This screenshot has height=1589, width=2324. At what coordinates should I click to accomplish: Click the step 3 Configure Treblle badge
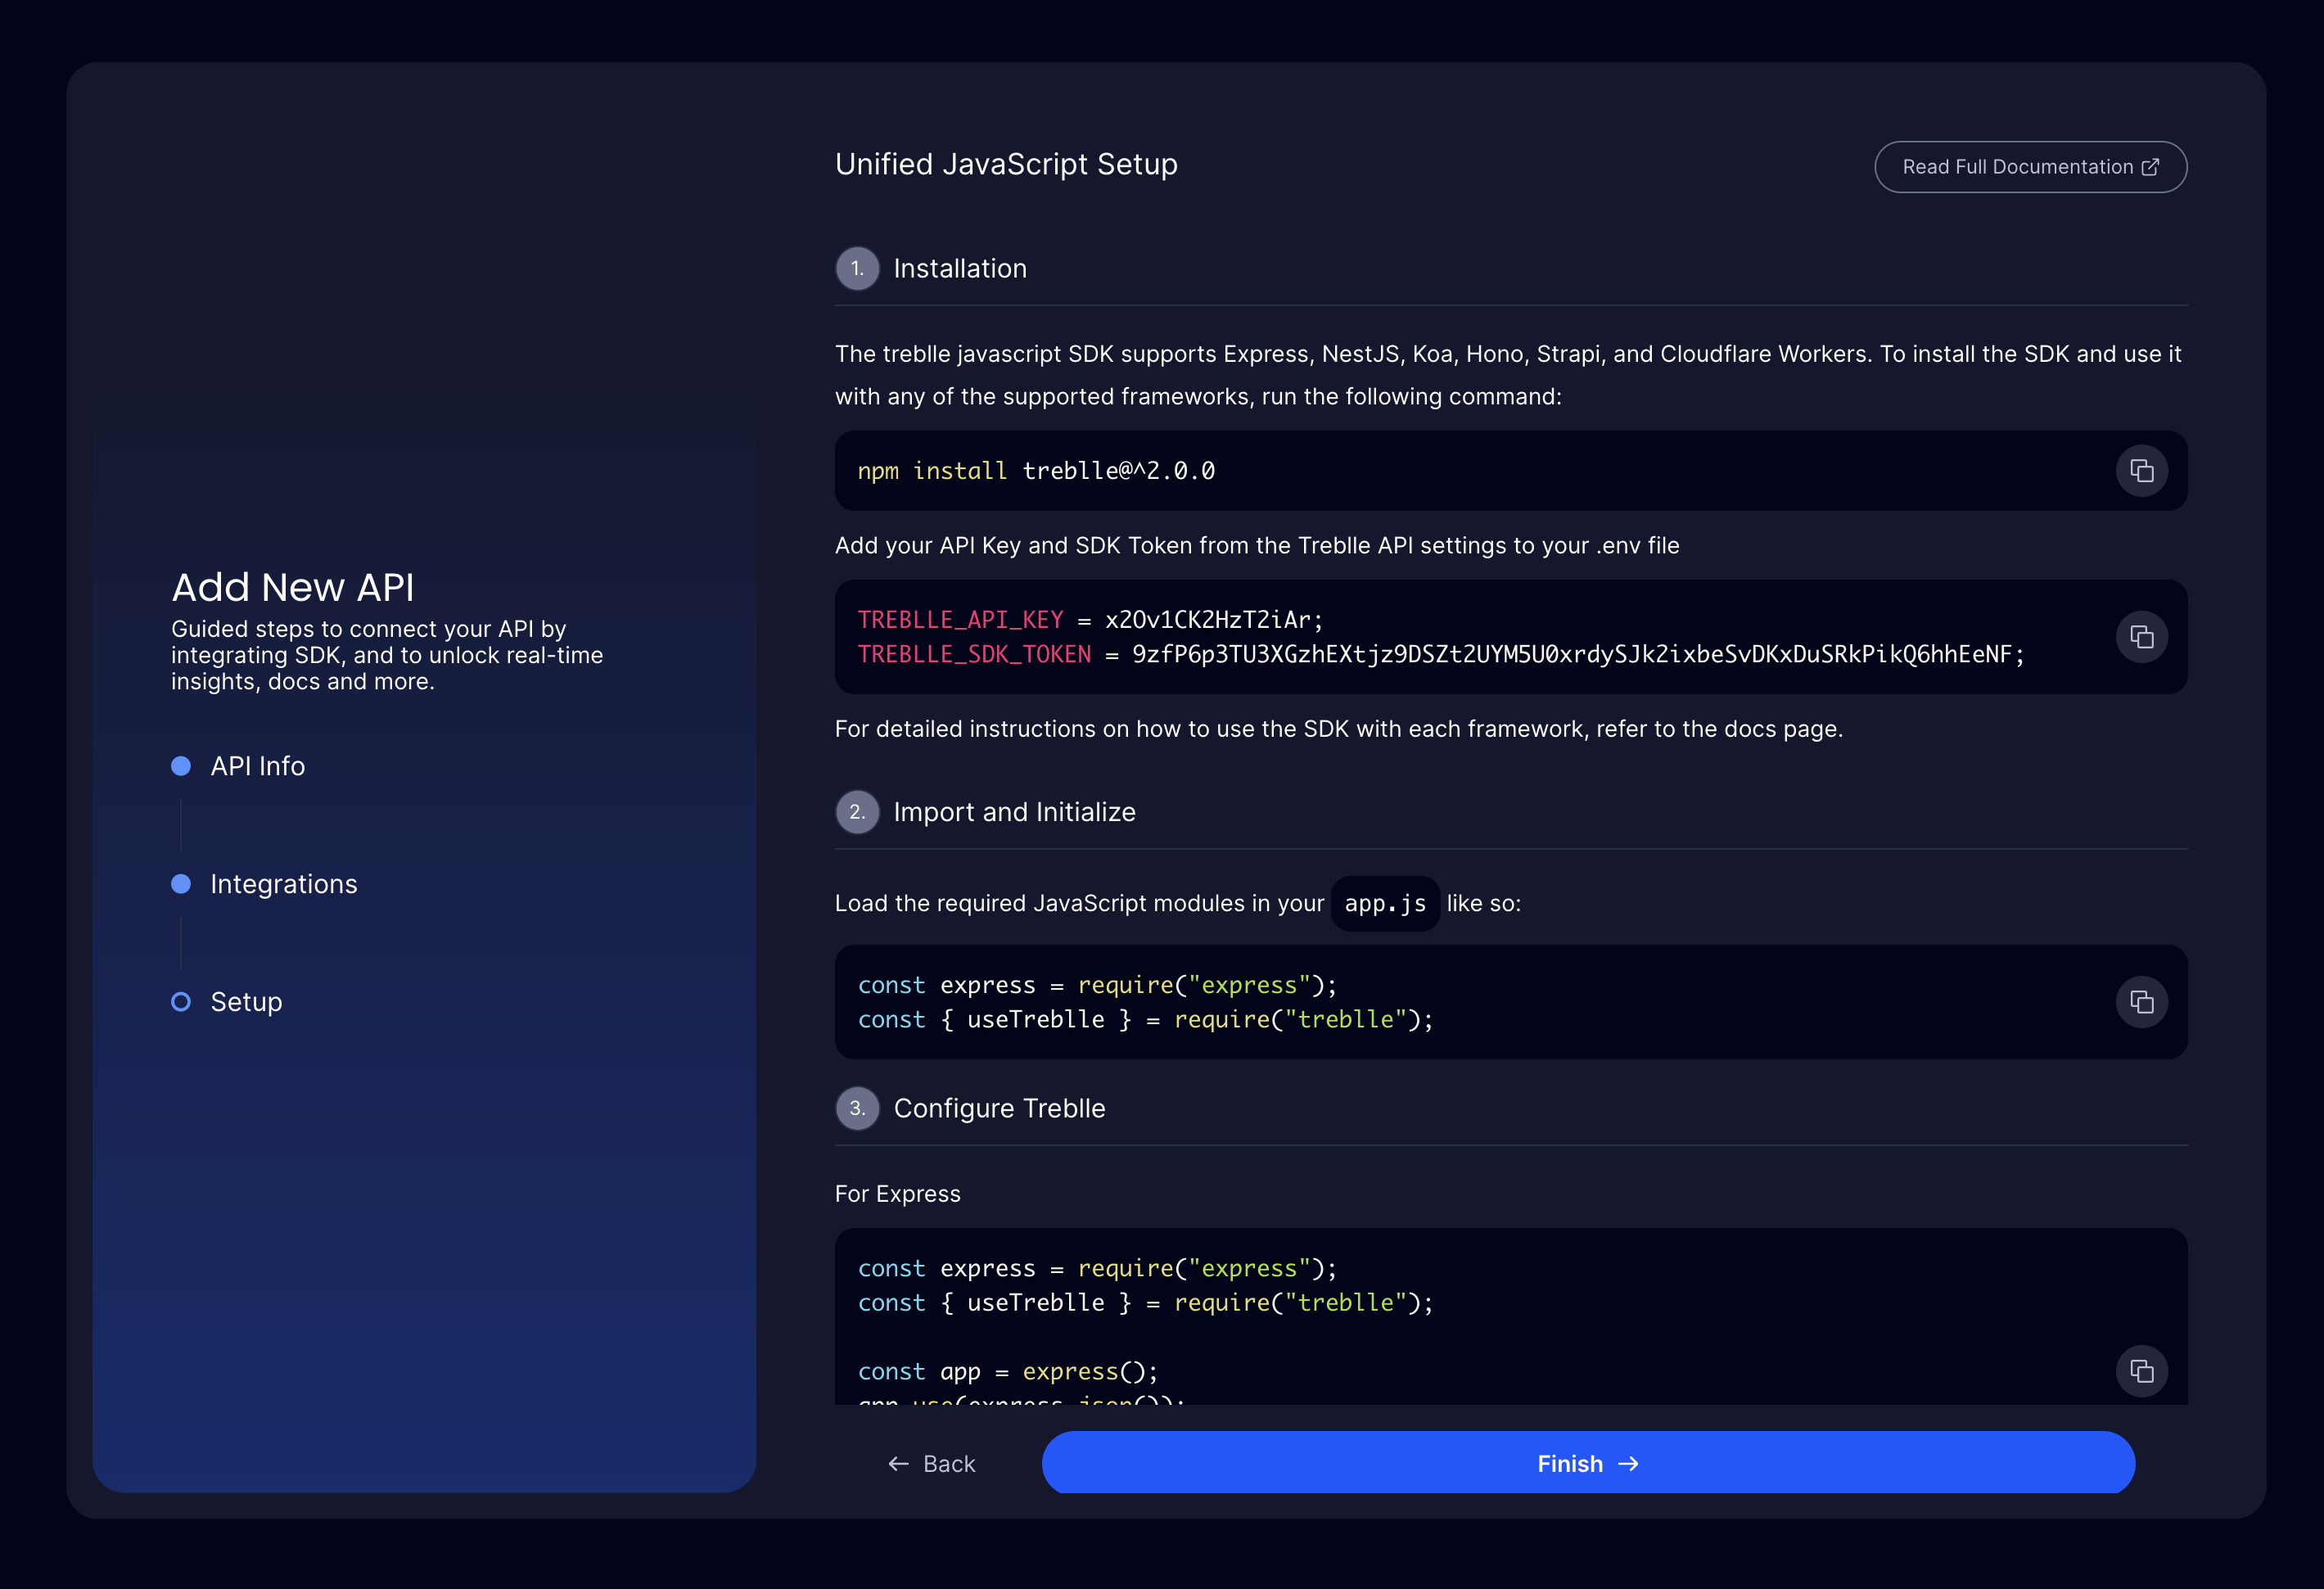(x=857, y=1108)
